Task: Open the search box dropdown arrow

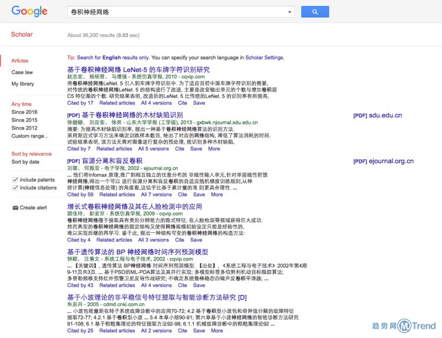Action: pyautogui.click(x=289, y=12)
